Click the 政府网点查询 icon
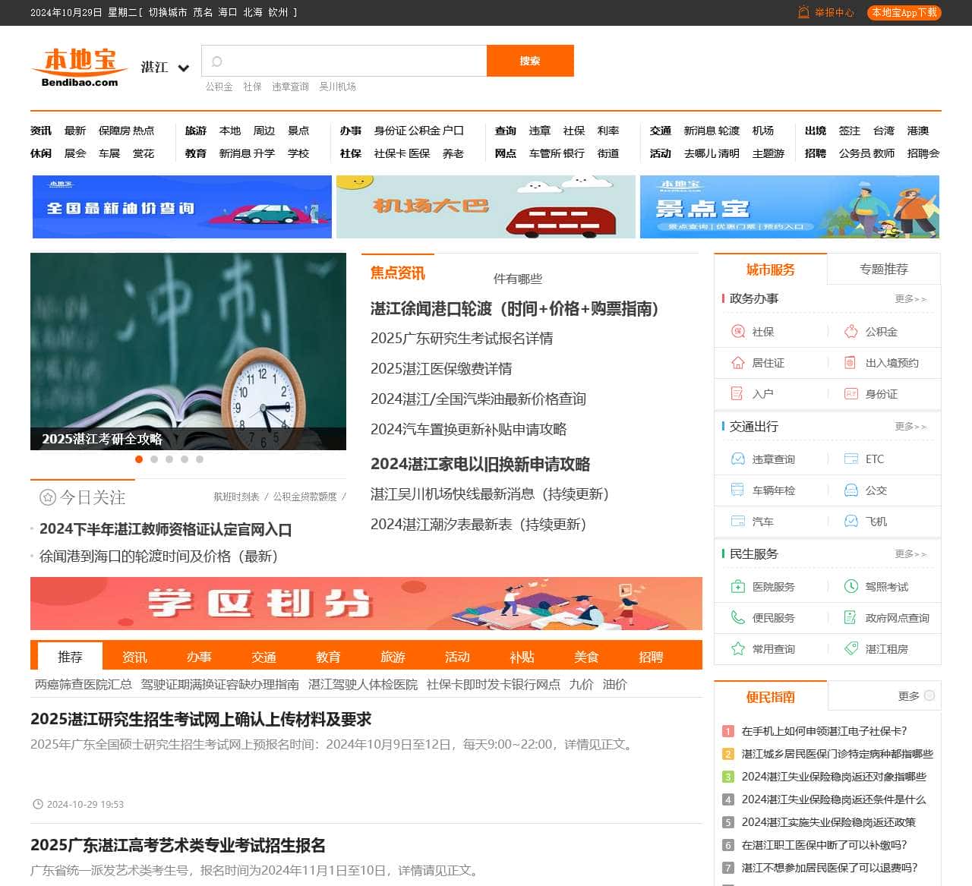 coord(851,617)
